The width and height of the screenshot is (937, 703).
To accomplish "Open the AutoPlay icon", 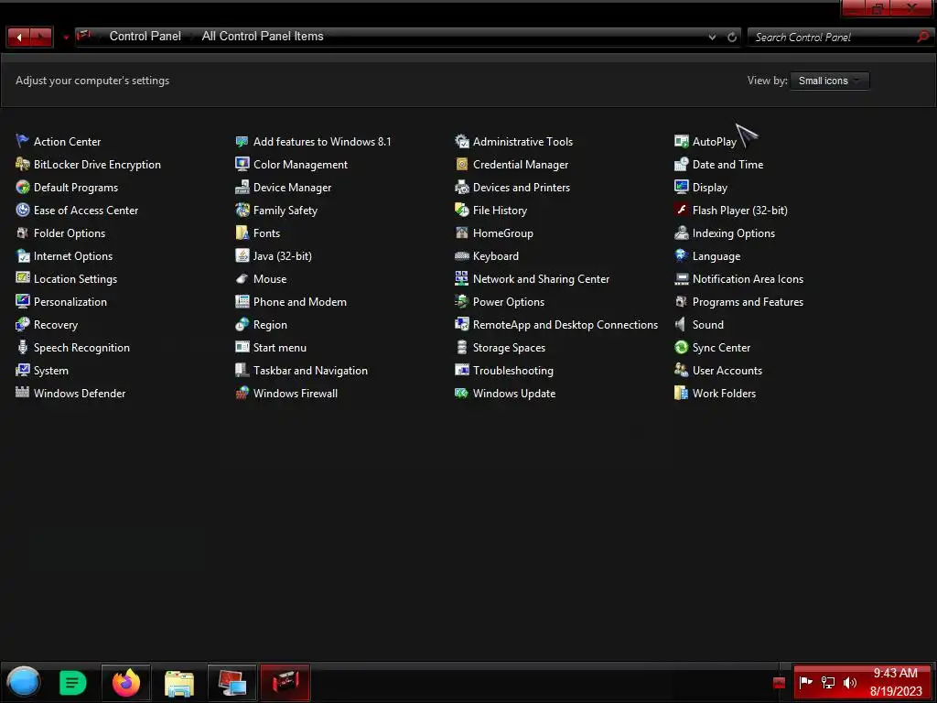I will point(681,141).
